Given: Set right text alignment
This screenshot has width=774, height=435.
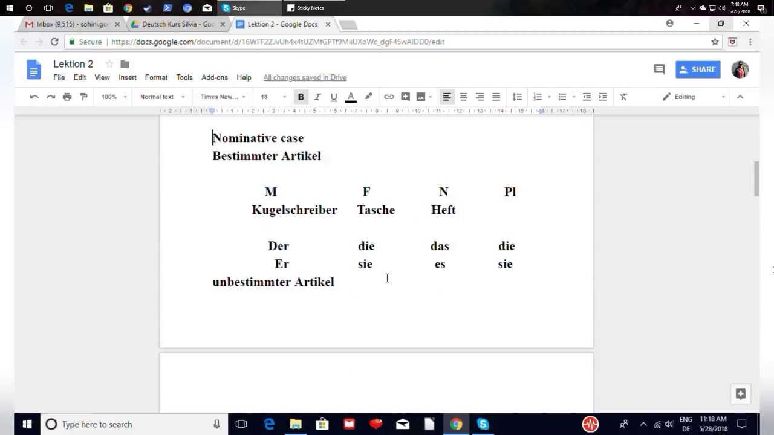Looking at the screenshot, I should click(x=480, y=97).
